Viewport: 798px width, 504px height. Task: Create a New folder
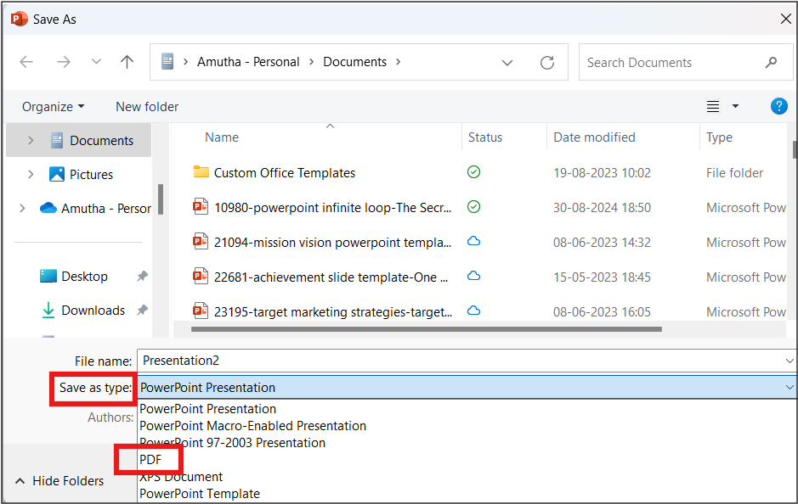(x=146, y=107)
